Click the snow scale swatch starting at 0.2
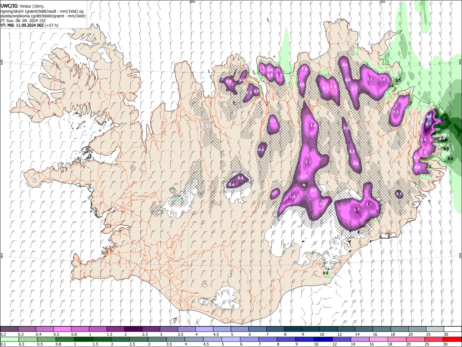This screenshot has height=347, width=462. [9, 329]
